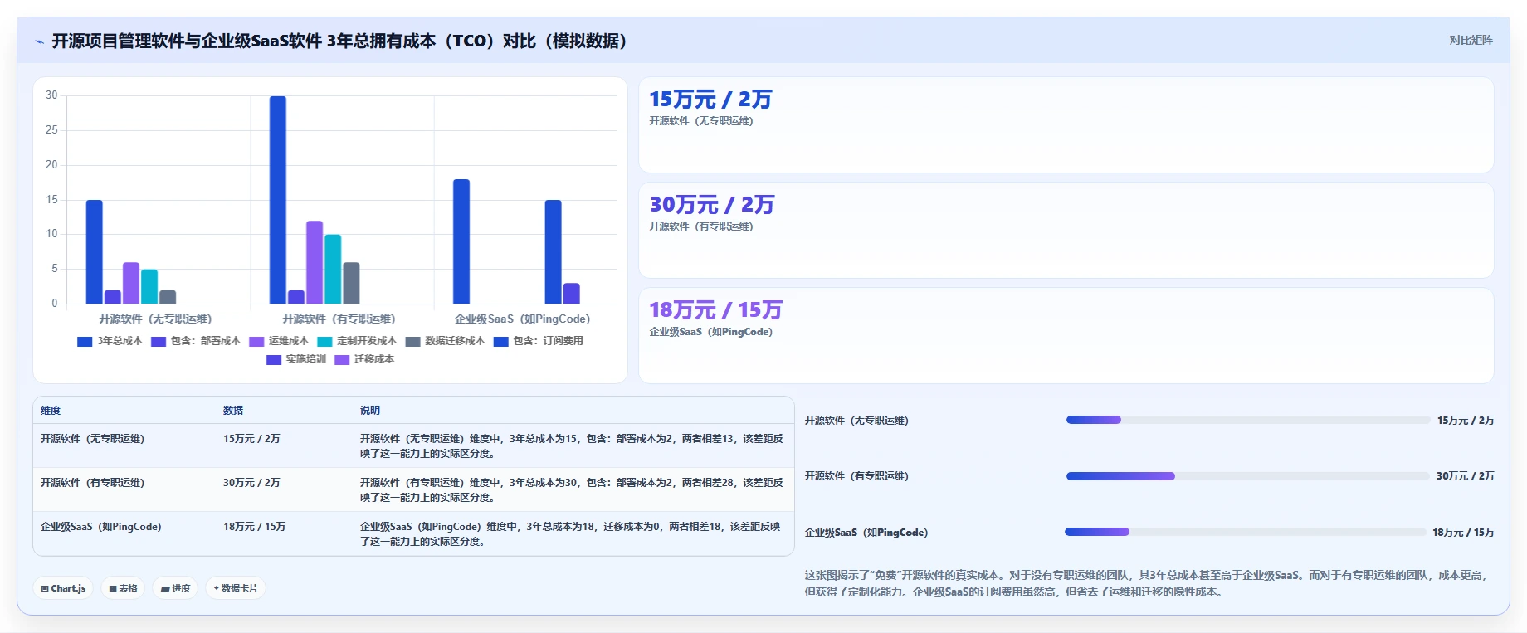This screenshot has width=1527, height=633.
Task: Click table data cell 18万元 / 15万
Action: (254, 527)
